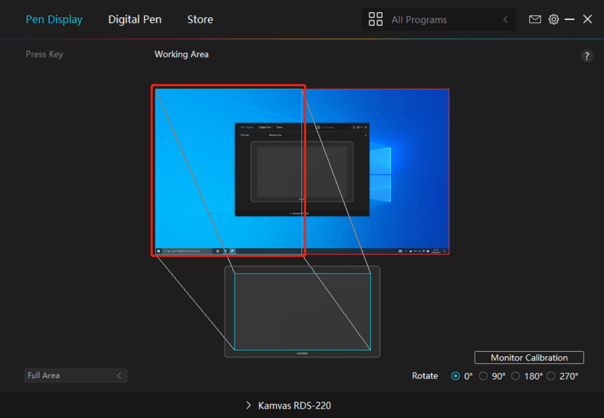Click the Windows Start icon in preview taskbar
Screen dimensions: 604x418
(x=158, y=251)
